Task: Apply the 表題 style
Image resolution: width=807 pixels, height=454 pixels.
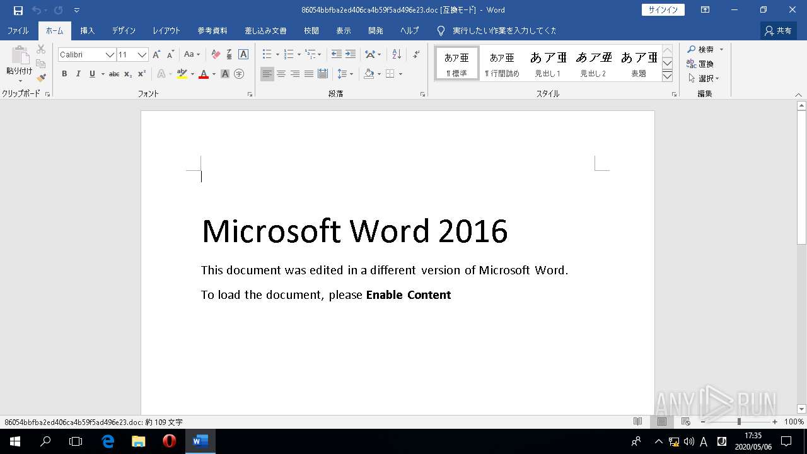Action: 639,63
